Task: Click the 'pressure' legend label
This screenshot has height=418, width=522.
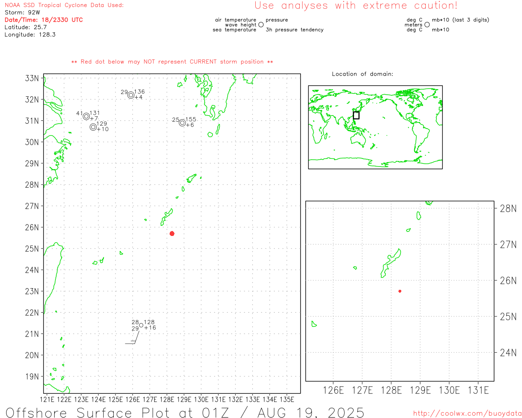Action: (x=277, y=20)
